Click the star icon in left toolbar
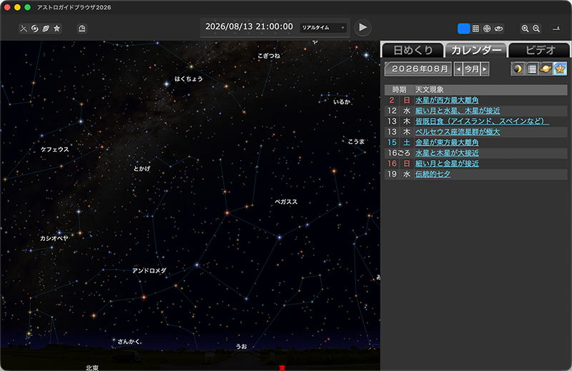 pyautogui.click(x=57, y=29)
